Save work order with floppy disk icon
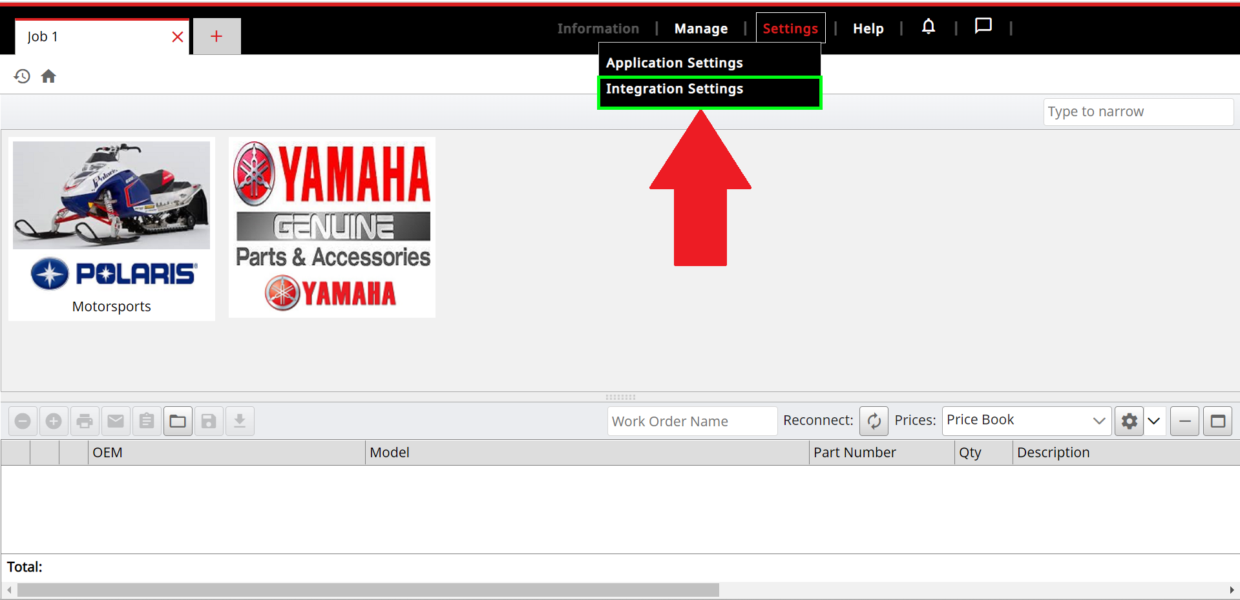1240x600 pixels. [209, 421]
